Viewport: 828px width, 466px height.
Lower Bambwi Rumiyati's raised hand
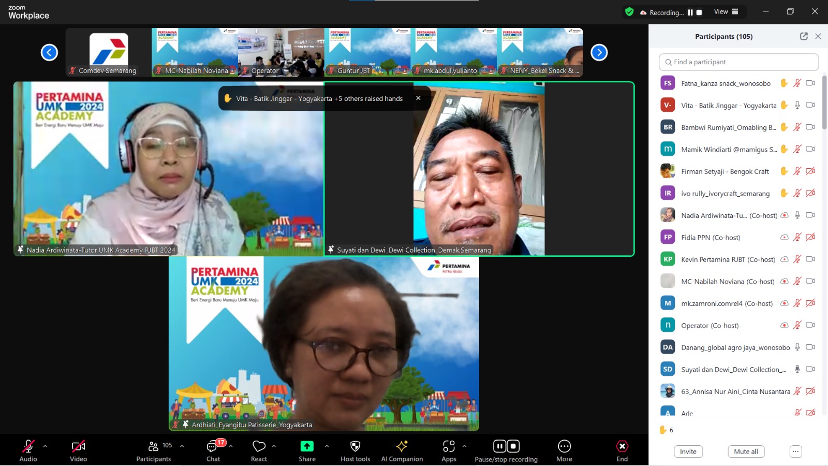point(784,127)
